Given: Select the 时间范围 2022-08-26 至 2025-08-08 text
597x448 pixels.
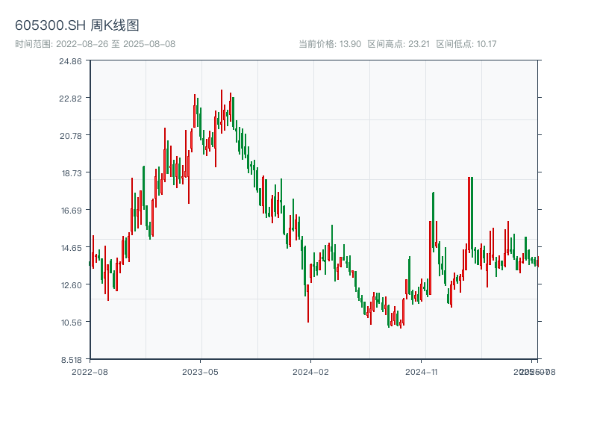Looking at the screenshot, I should click(x=96, y=44).
